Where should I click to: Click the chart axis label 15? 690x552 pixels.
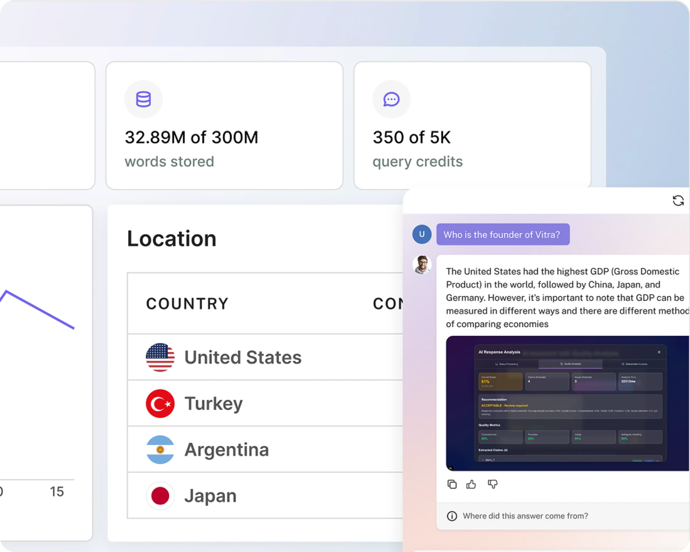pos(57,491)
